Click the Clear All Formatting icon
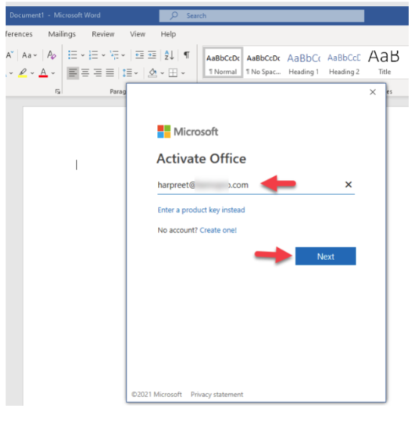 51,55
